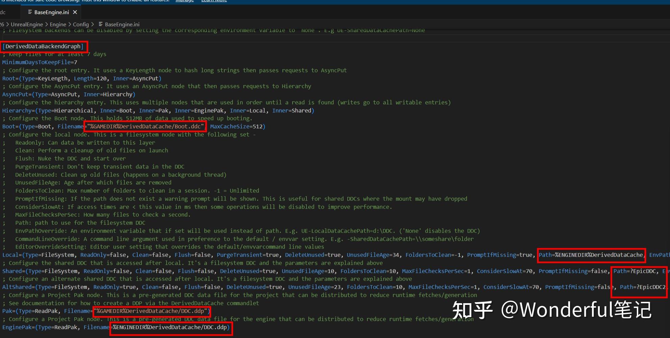670x338 pixels.
Task: Place cursor on the [DerivedDataBackendGraph] section header
Action: [x=43, y=46]
